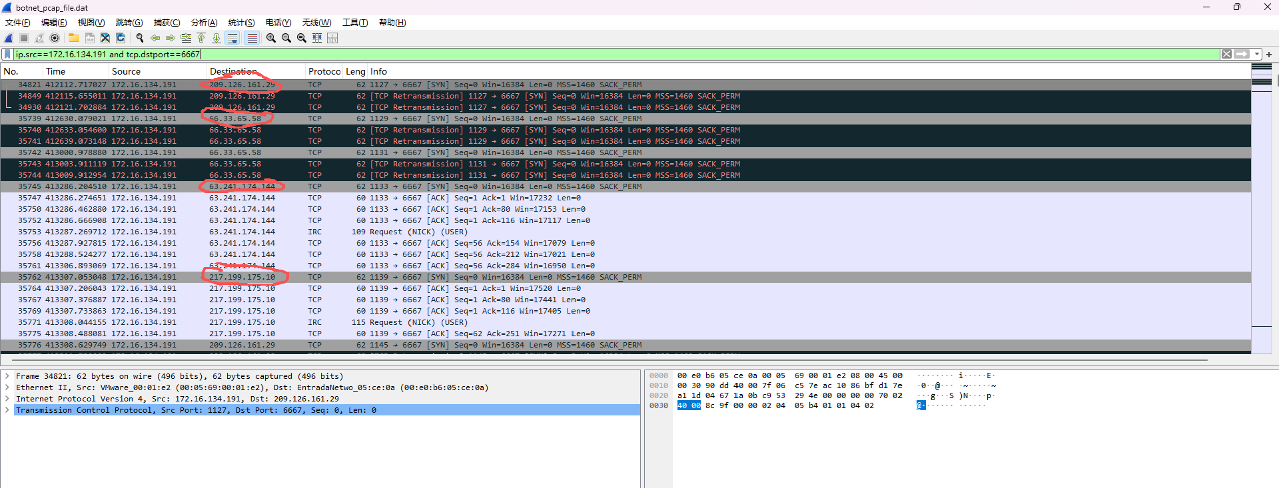Click the filter bookmark icon

[7, 54]
